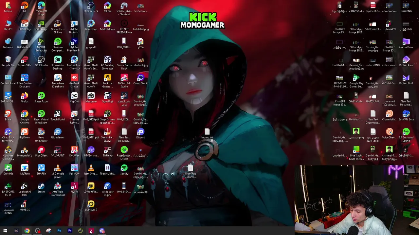Select the Goose Goose Duck icon
The width and height of the screenshot is (419, 235).
pyautogui.click(x=124, y=63)
